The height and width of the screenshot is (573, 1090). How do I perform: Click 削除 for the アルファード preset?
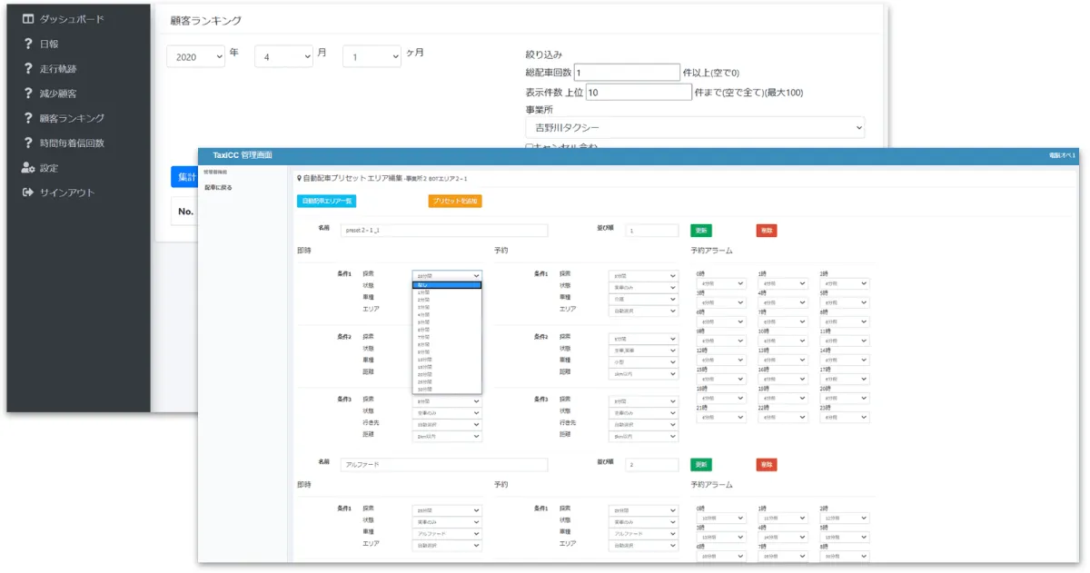pyautogui.click(x=767, y=464)
